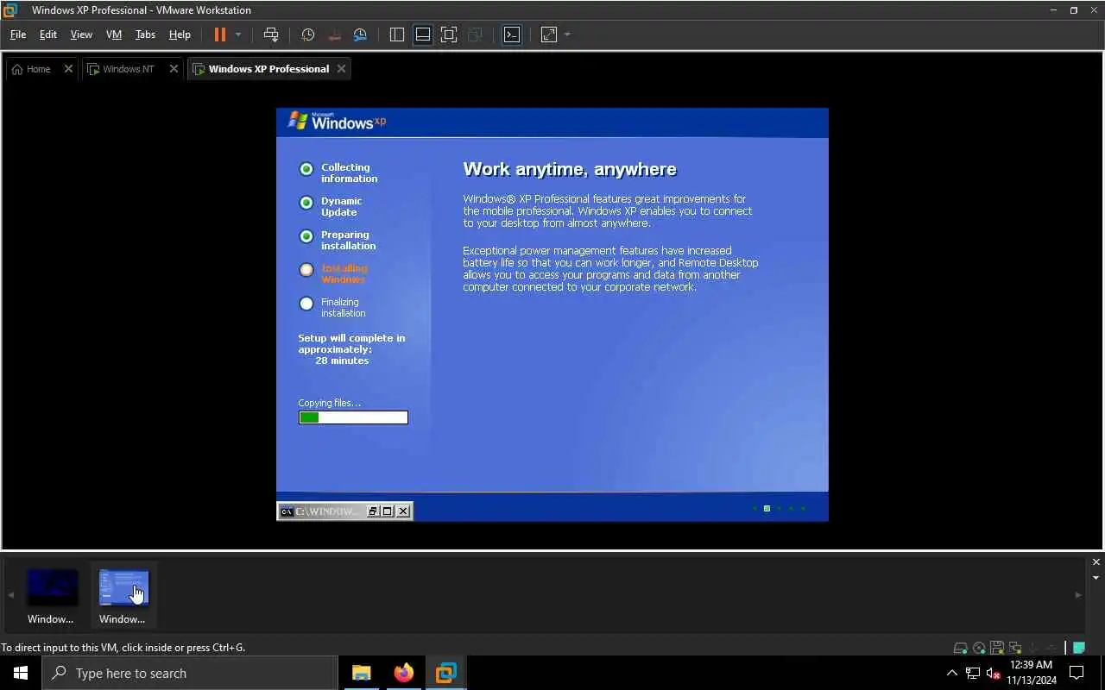Click the Windows XP logo in setup
1105x690 pixels.
337,122
